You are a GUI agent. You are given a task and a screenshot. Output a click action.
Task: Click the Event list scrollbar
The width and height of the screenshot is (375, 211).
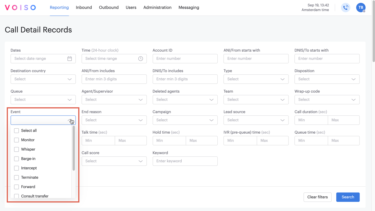(74, 148)
